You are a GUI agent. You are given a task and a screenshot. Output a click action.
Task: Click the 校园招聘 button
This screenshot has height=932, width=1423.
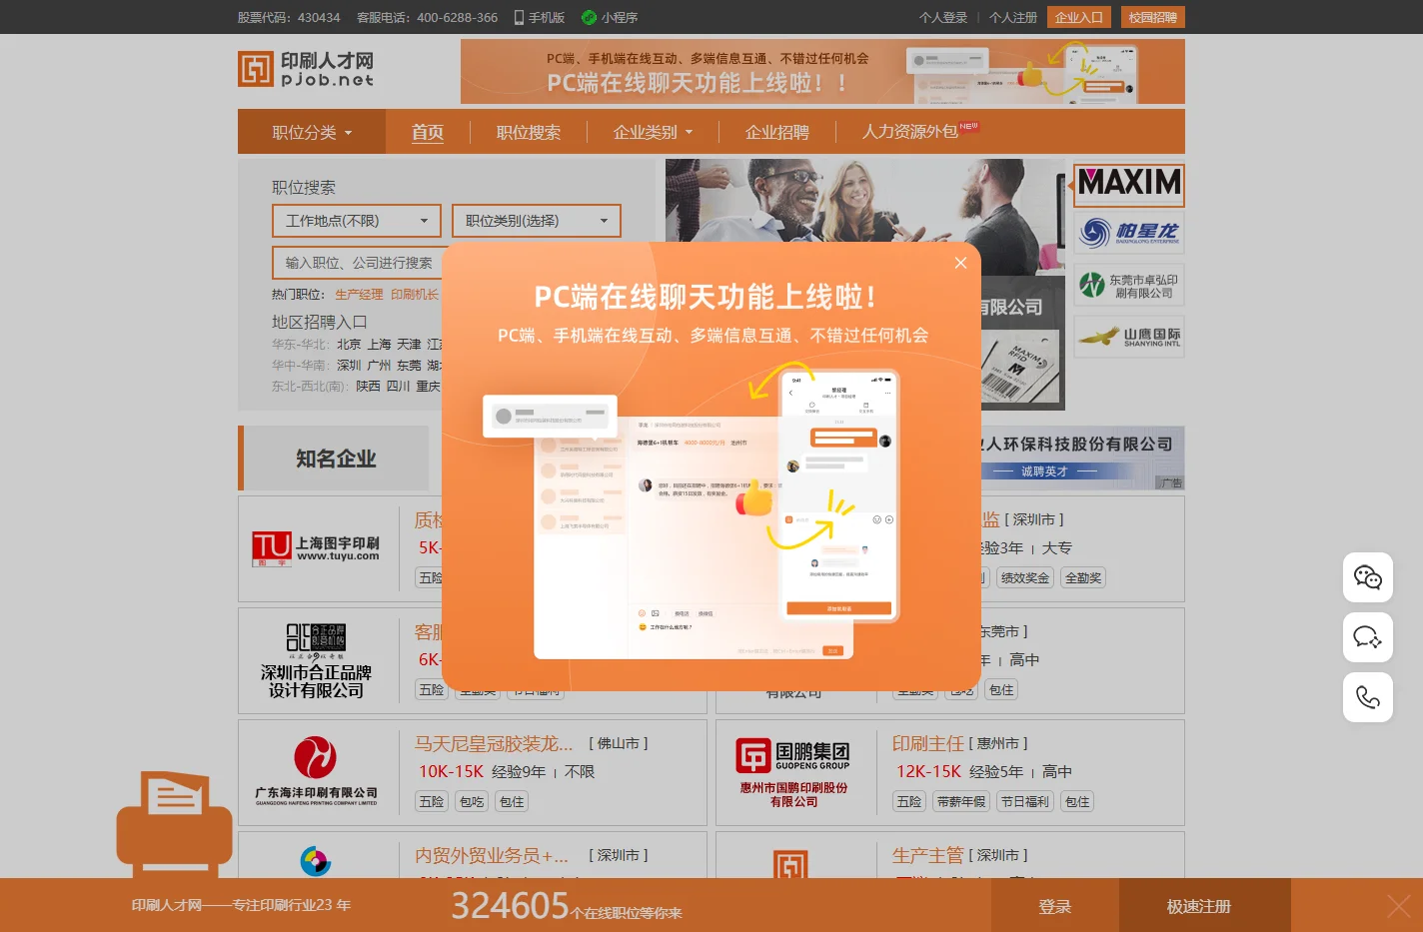[1152, 17]
